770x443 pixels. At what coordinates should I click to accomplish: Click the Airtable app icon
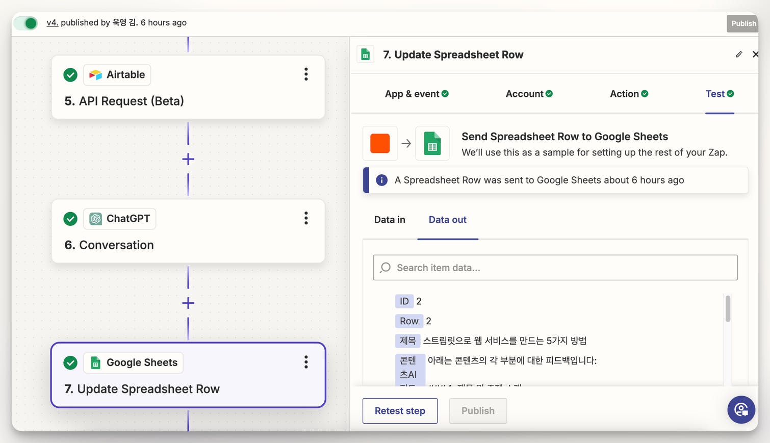(95, 75)
